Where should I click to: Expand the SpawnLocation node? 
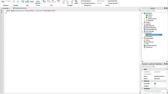coord(145,19)
